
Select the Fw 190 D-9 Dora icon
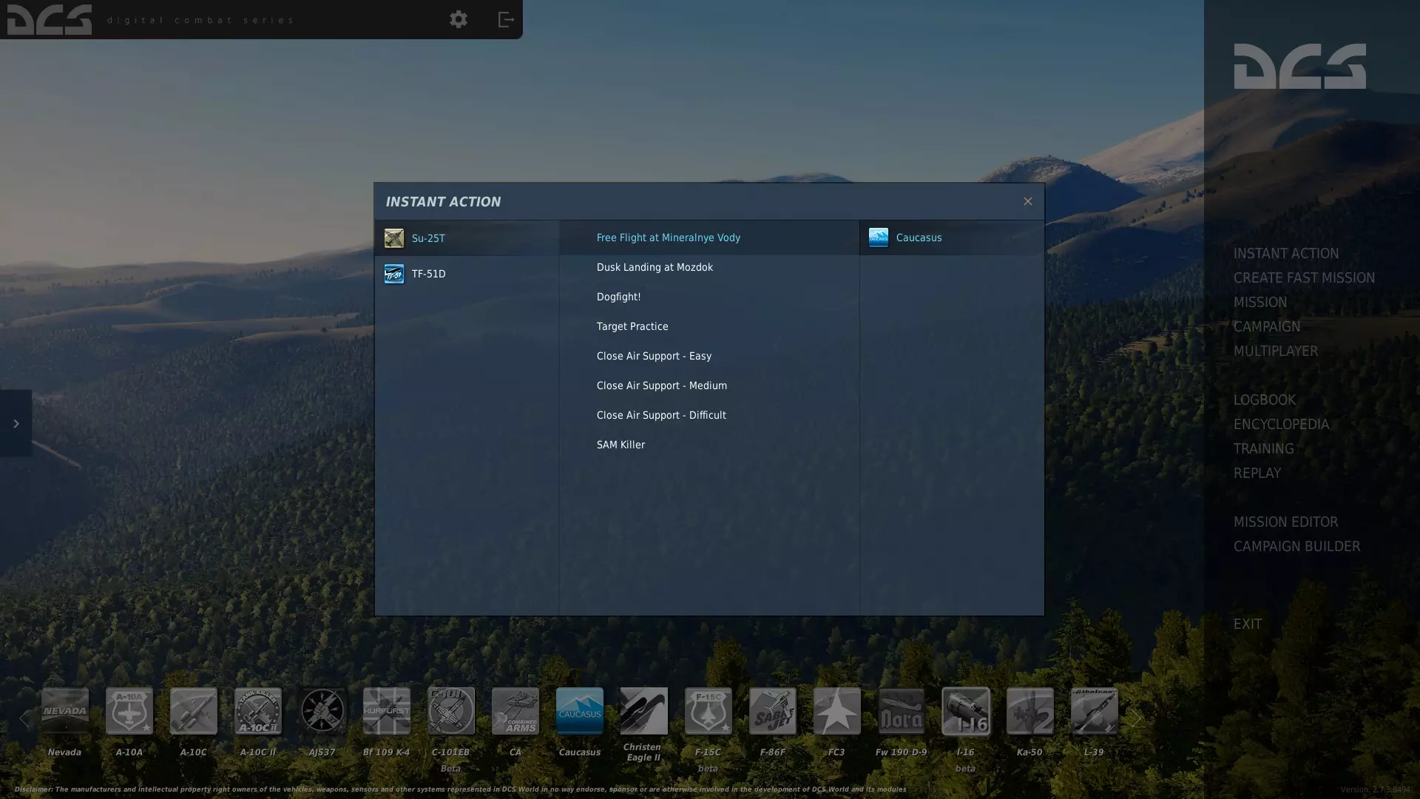902,711
